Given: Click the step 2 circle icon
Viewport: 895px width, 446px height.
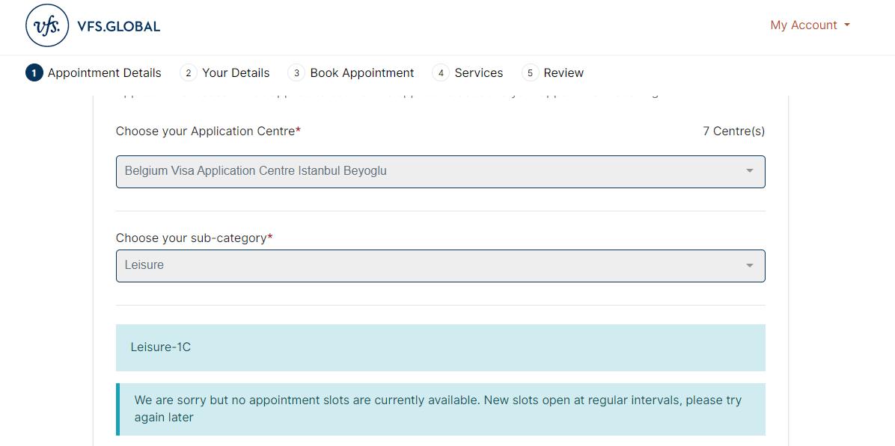Looking at the screenshot, I should [x=189, y=72].
